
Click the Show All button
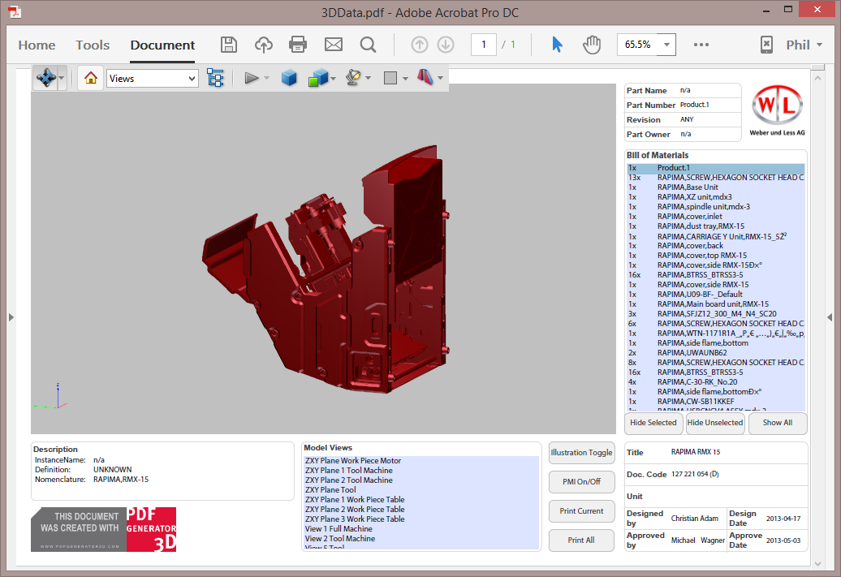click(x=777, y=423)
